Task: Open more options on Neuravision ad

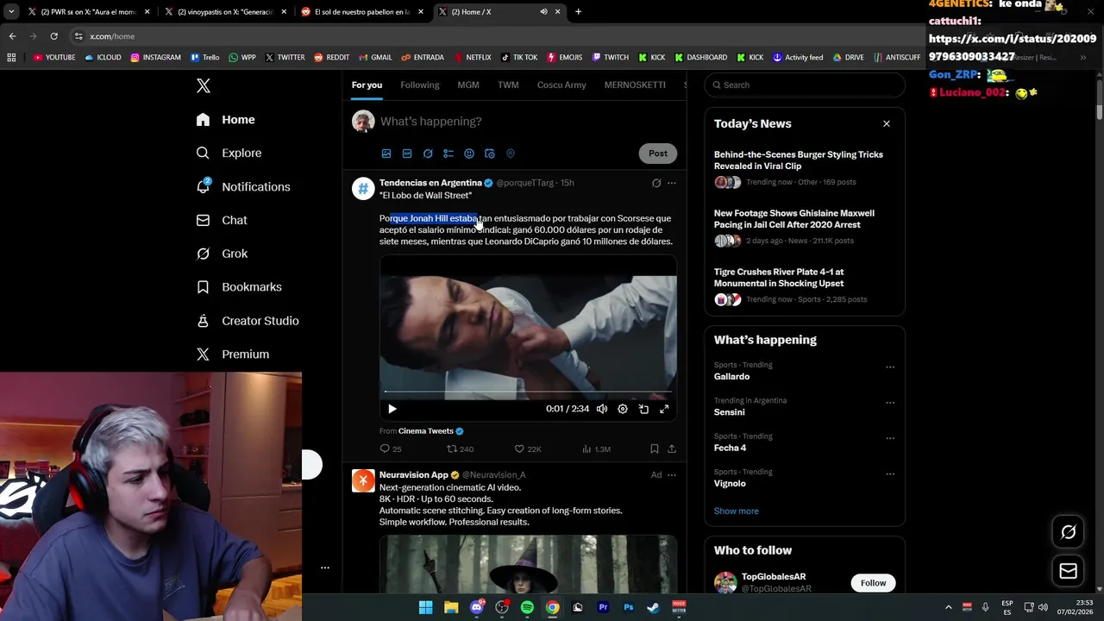Action: tap(672, 475)
